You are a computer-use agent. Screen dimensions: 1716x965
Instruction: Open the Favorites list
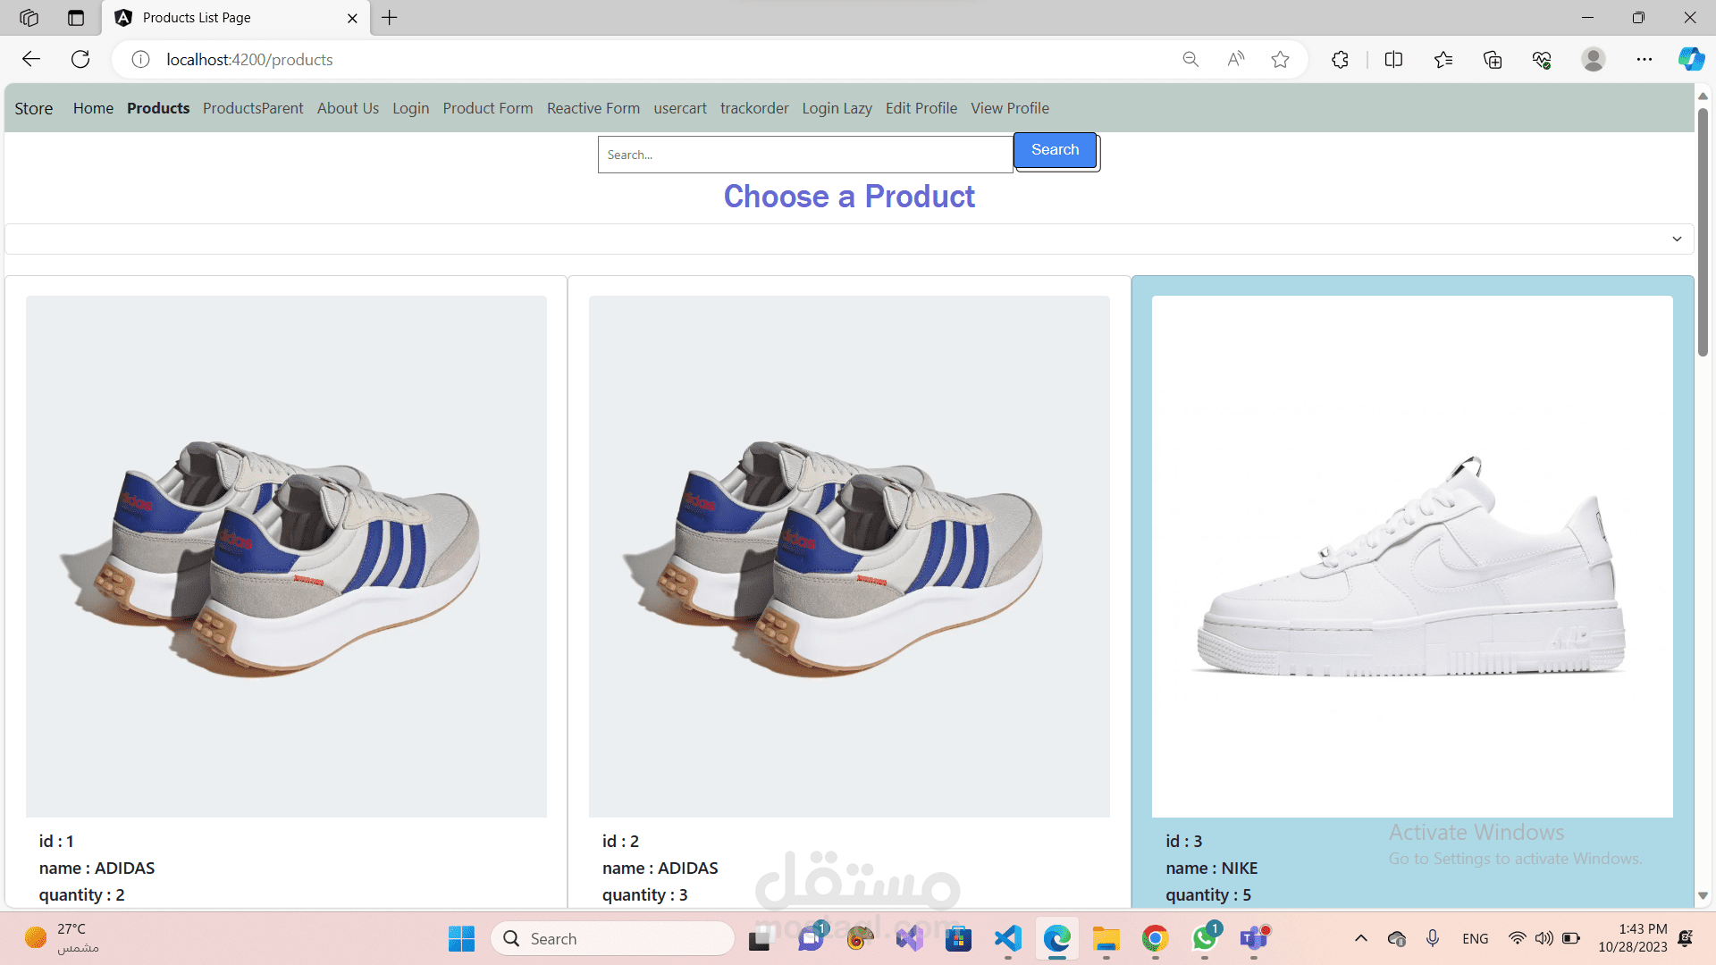1443,60
